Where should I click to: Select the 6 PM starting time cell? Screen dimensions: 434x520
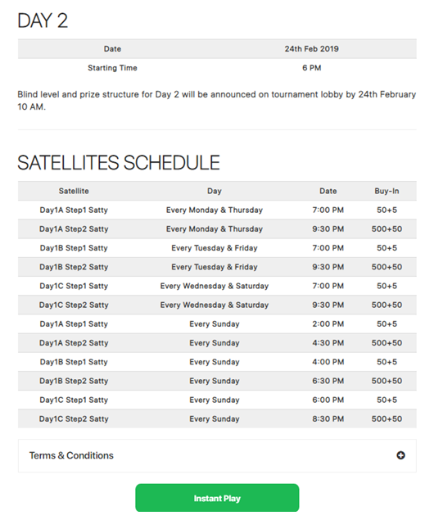click(x=311, y=68)
